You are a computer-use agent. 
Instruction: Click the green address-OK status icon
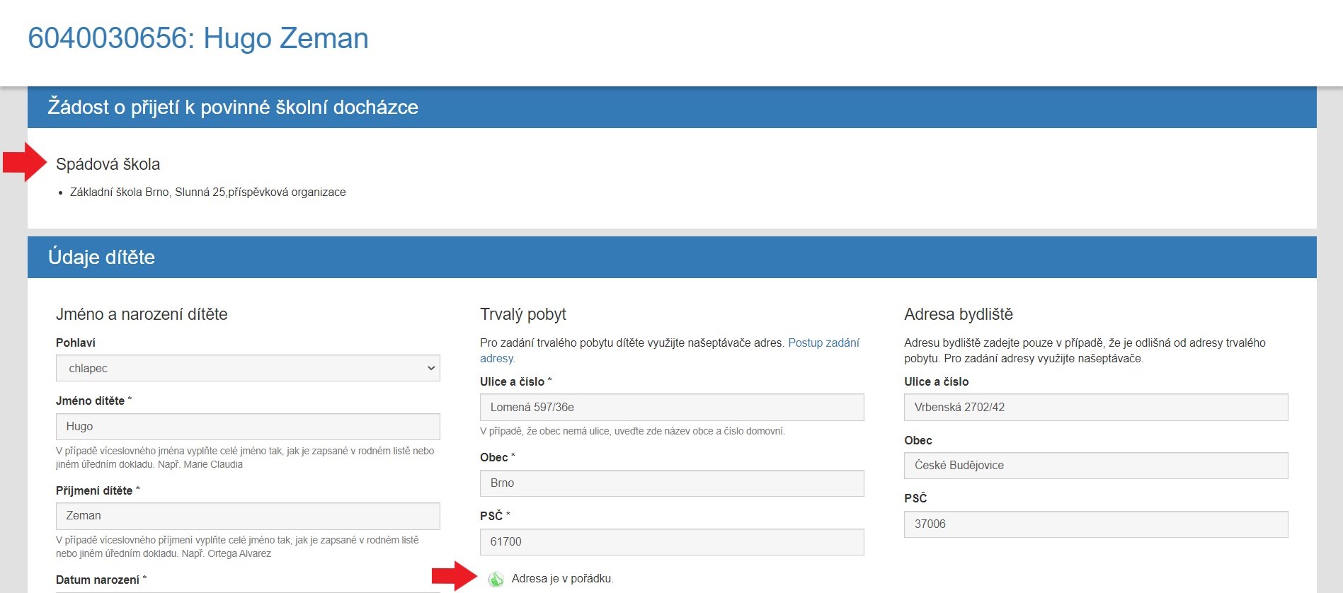pos(496,579)
